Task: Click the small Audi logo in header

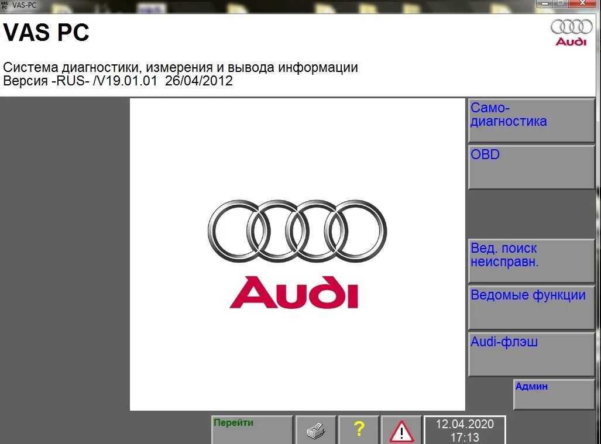Action: 572,32
